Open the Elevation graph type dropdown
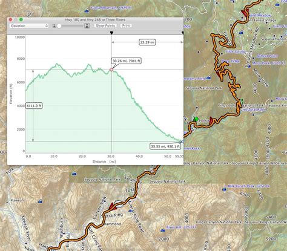 [x=29, y=26]
